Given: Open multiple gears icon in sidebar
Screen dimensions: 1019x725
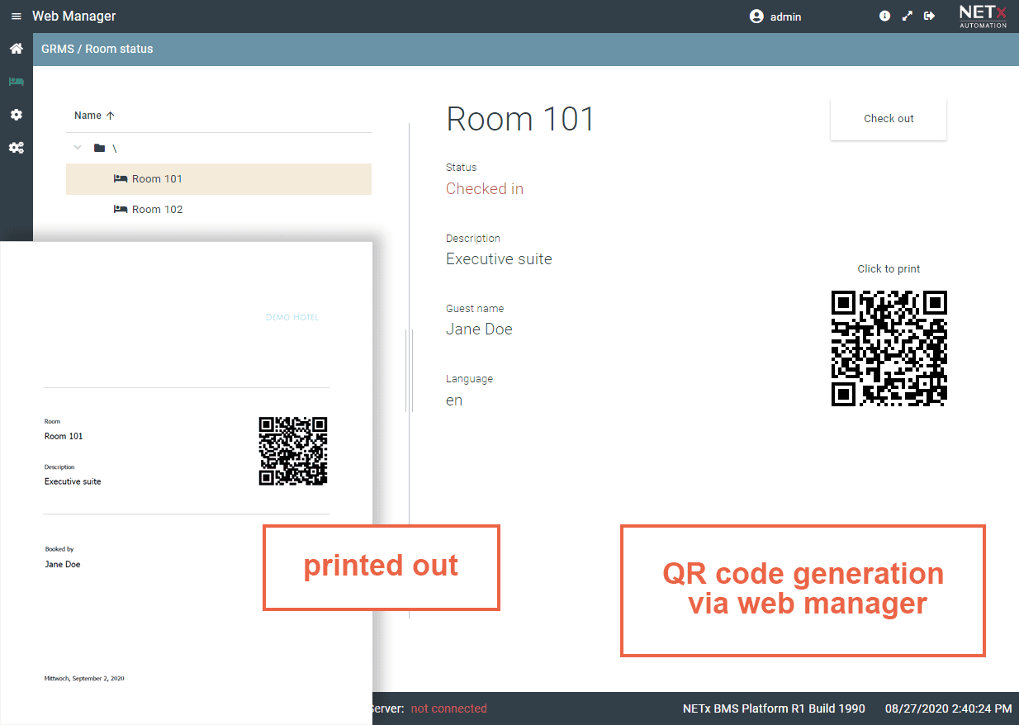Looking at the screenshot, I should (x=16, y=148).
